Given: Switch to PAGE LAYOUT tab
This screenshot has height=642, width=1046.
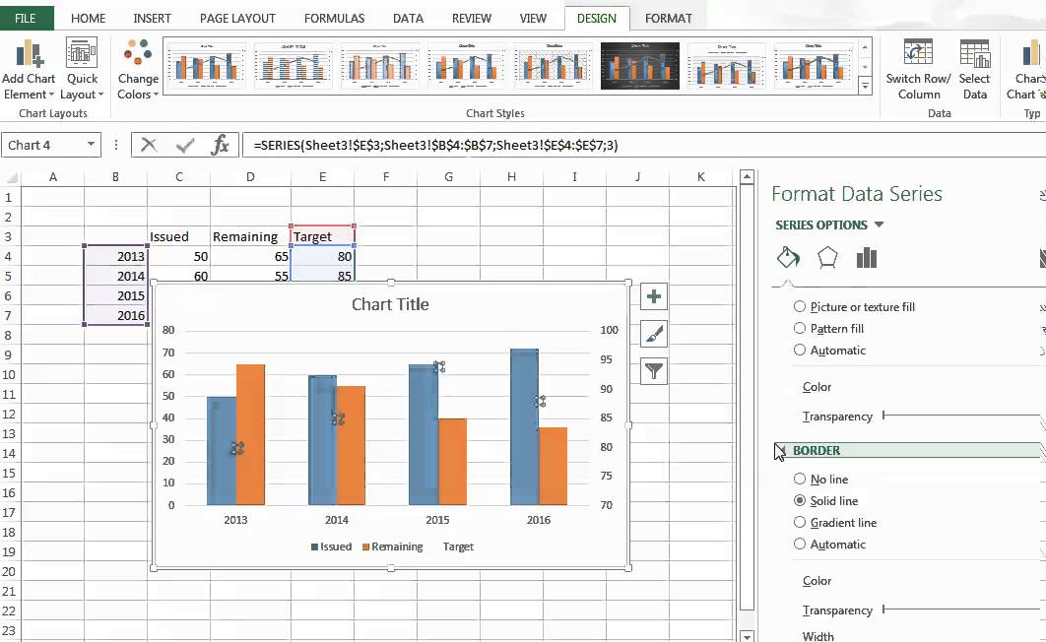Looking at the screenshot, I should pyautogui.click(x=237, y=18).
